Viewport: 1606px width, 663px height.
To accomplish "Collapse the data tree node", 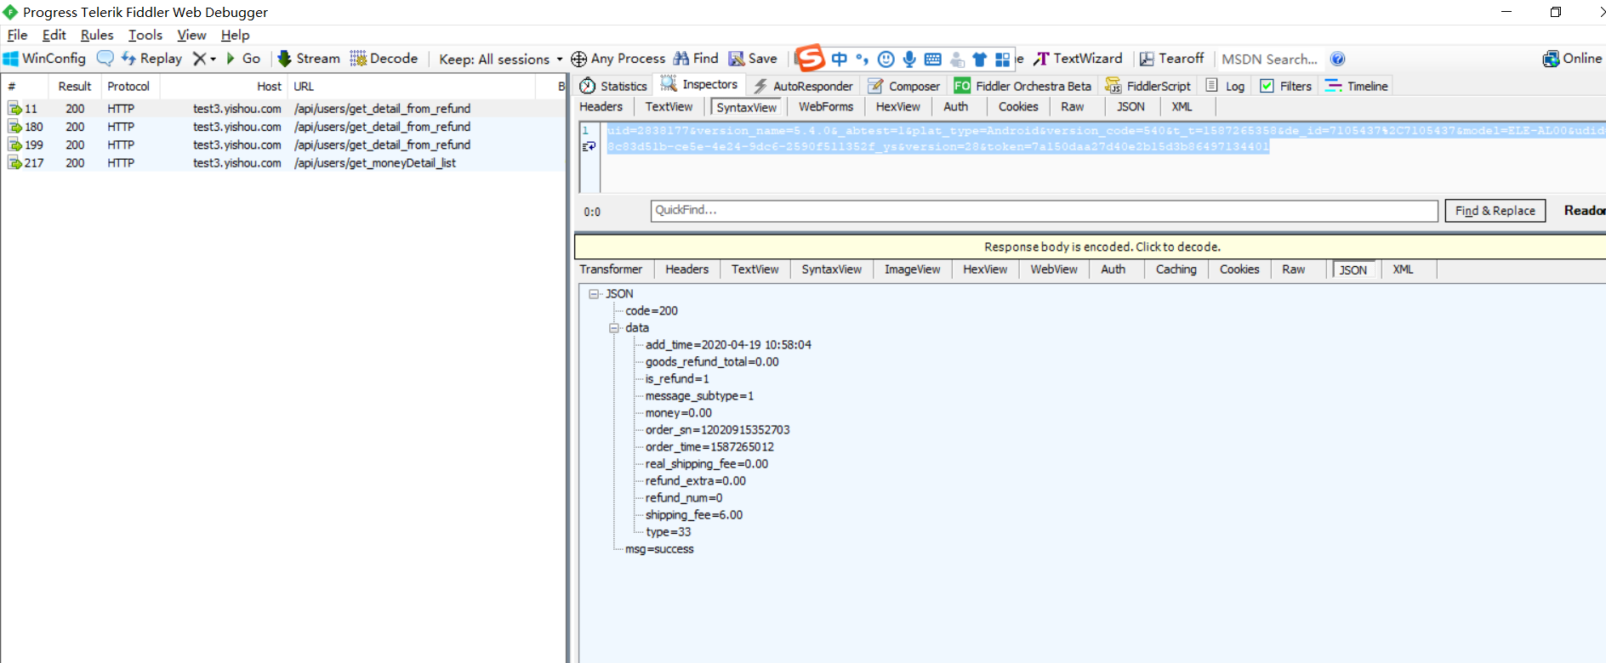I will click(x=614, y=328).
